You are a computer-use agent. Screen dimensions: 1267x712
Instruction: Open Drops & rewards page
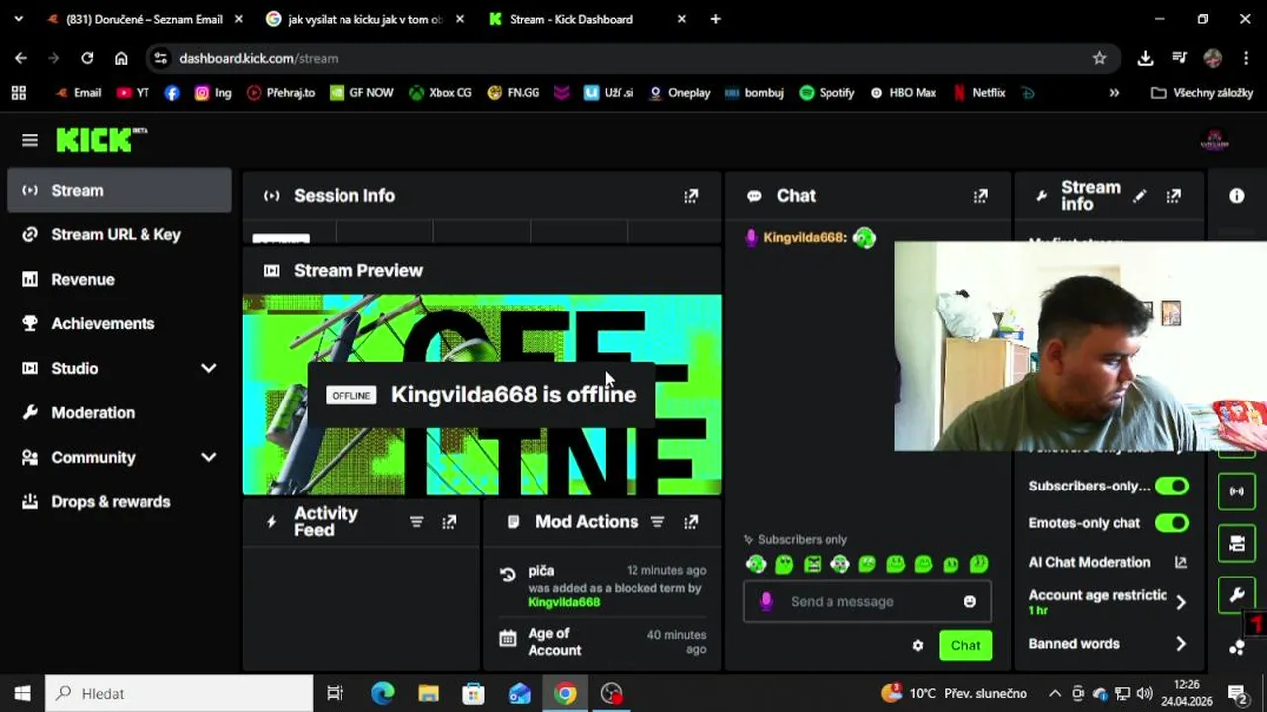pos(119,501)
